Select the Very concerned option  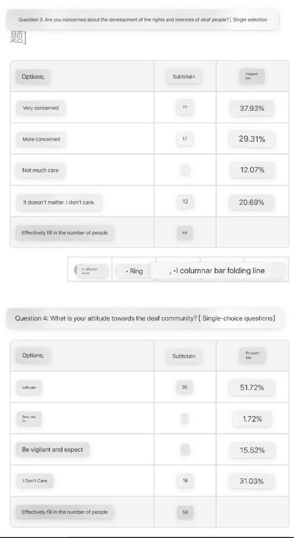(x=41, y=108)
